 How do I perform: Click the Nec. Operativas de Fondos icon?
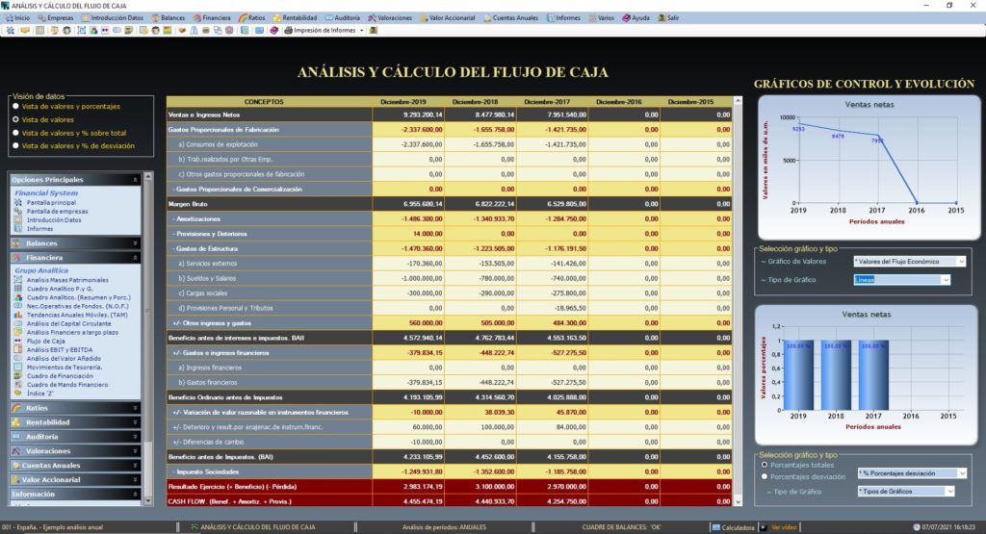coord(17,307)
